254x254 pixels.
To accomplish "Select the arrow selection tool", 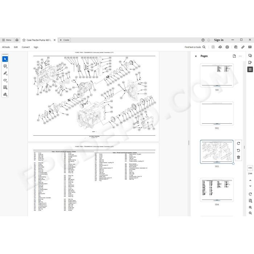I will 5,59.
